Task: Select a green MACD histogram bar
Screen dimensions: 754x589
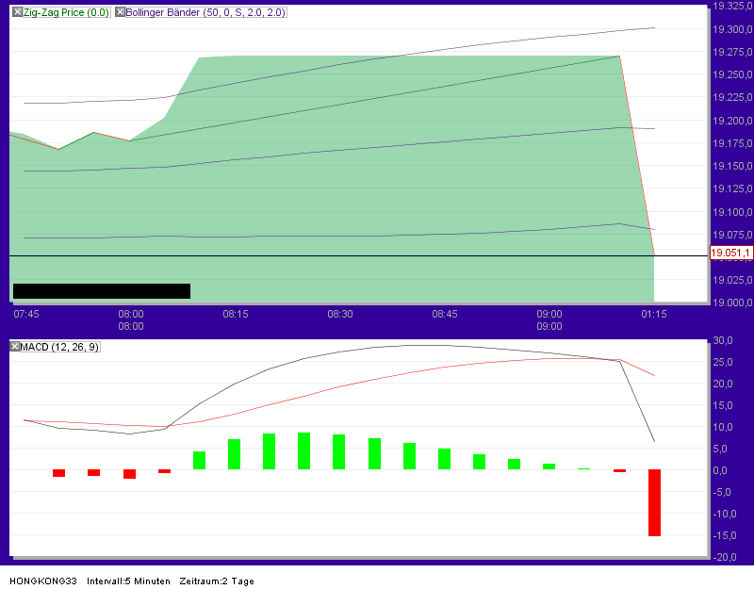Action: (x=303, y=452)
